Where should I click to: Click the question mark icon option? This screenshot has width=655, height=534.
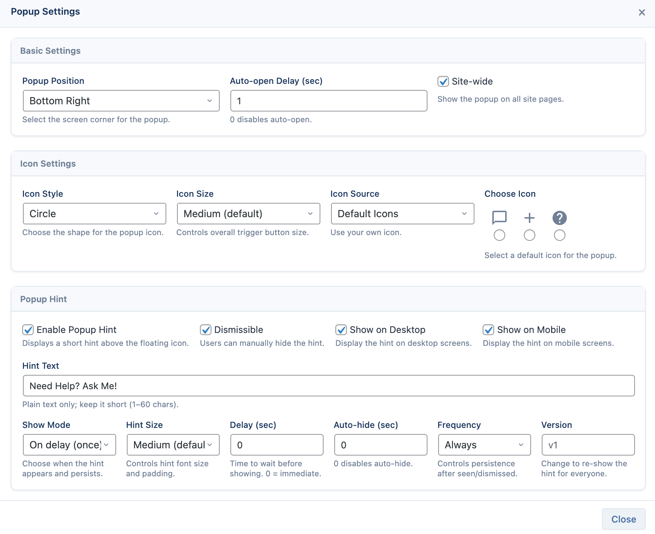click(x=559, y=218)
